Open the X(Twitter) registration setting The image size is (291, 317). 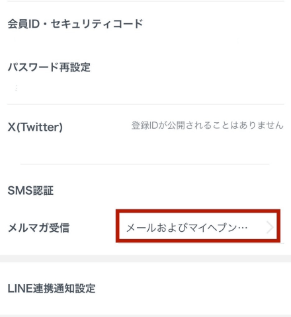(x=145, y=127)
